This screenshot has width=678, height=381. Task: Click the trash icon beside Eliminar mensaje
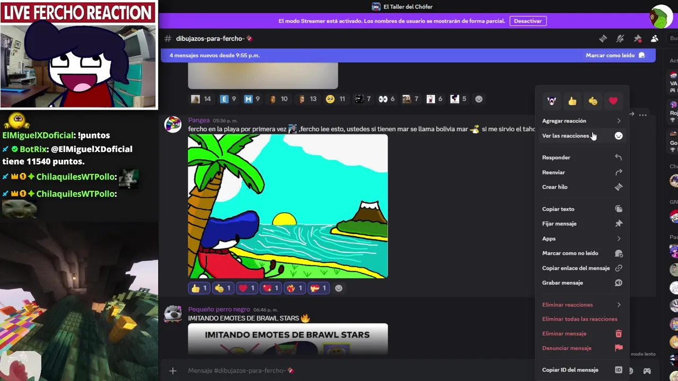coord(618,334)
